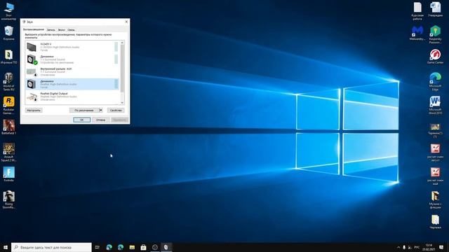Select Динамики Realtek High Definition Audio device

pos(72,84)
